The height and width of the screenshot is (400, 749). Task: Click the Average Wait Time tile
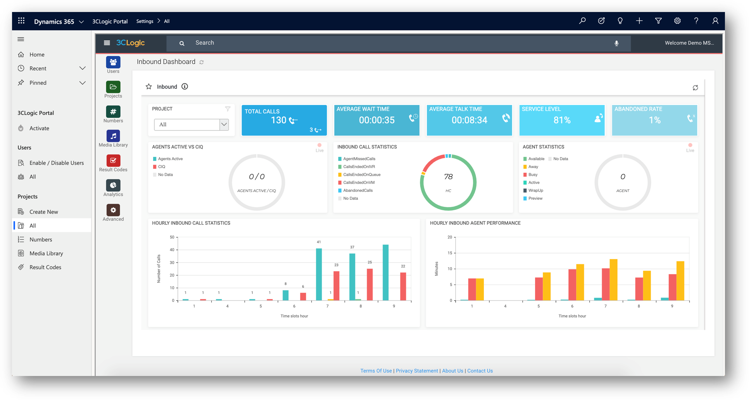(377, 120)
